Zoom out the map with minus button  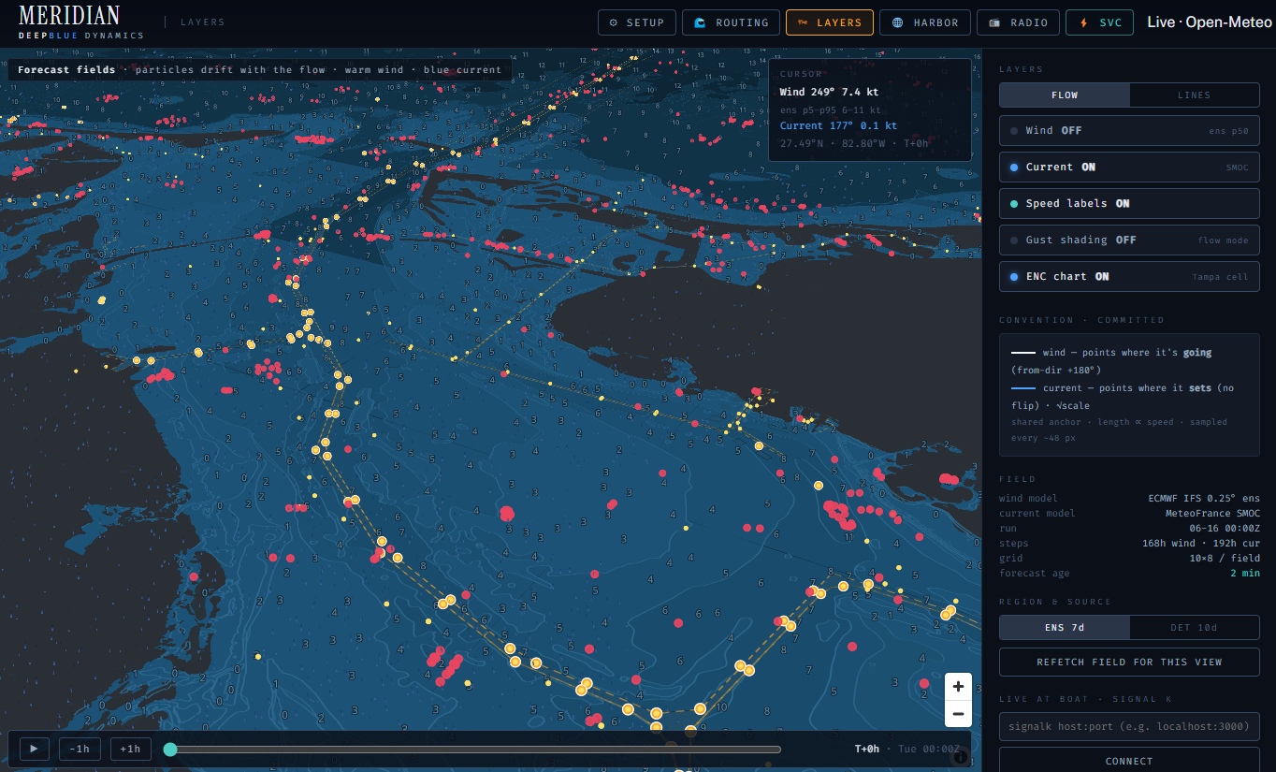[958, 714]
